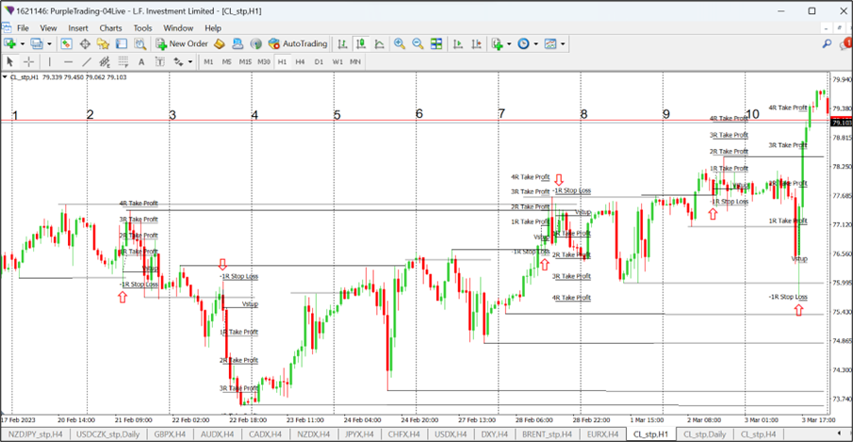Switch chart to Candlesticks style
Screen dimensions: 853x442
point(361,43)
